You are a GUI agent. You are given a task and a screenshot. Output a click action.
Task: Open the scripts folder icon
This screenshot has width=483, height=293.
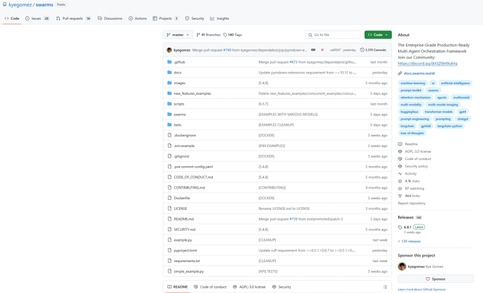[170, 104]
